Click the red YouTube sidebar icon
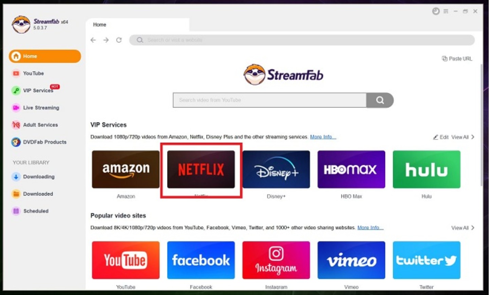Screen dimensions: 489x295 [x=16, y=73]
